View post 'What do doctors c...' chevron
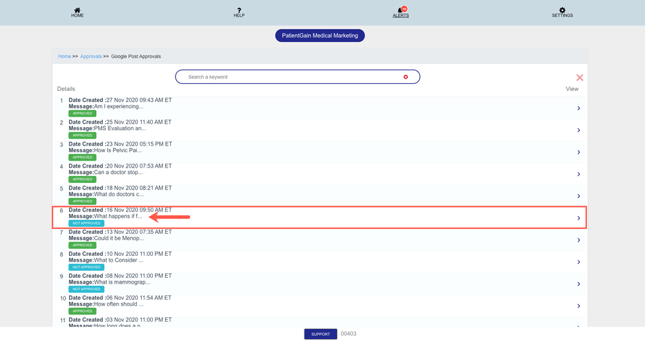 point(579,196)
